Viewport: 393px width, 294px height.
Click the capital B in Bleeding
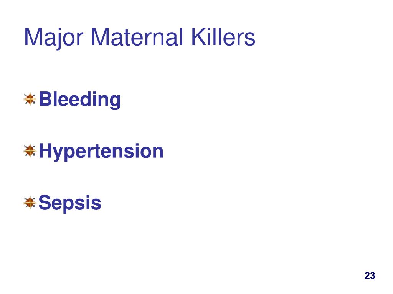45,99
